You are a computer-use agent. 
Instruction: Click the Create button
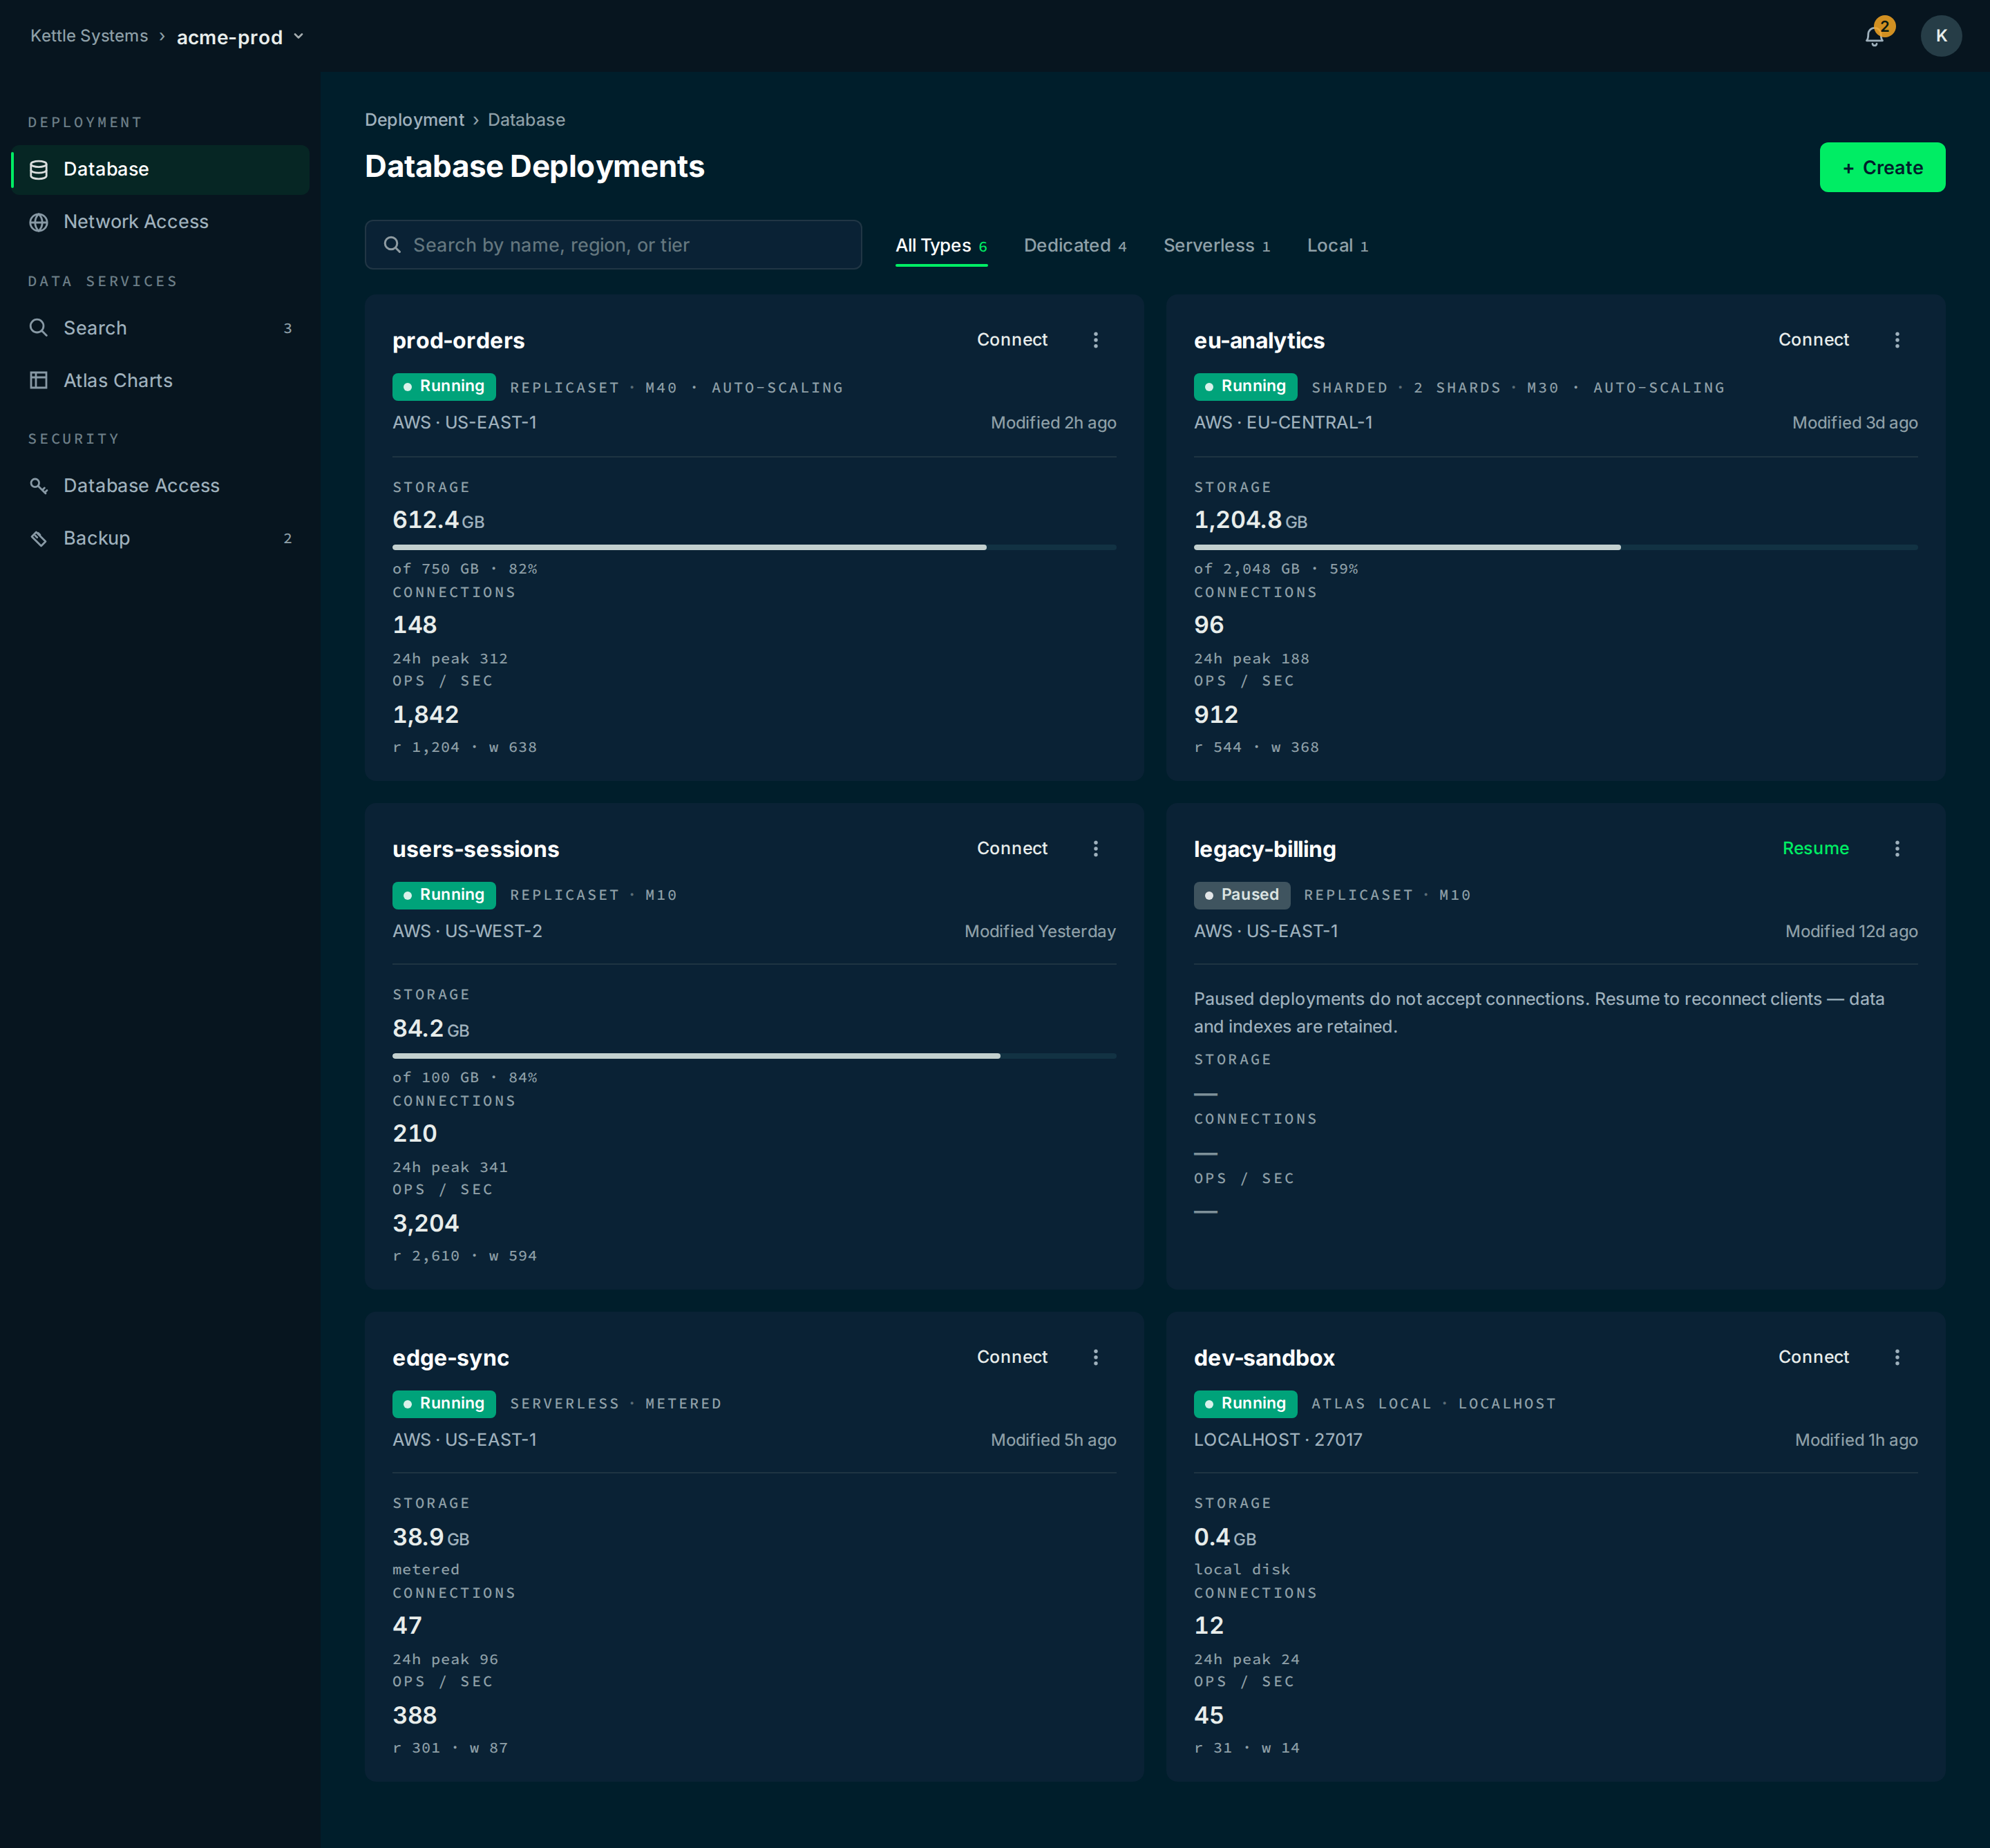[x=1882, y=167]
